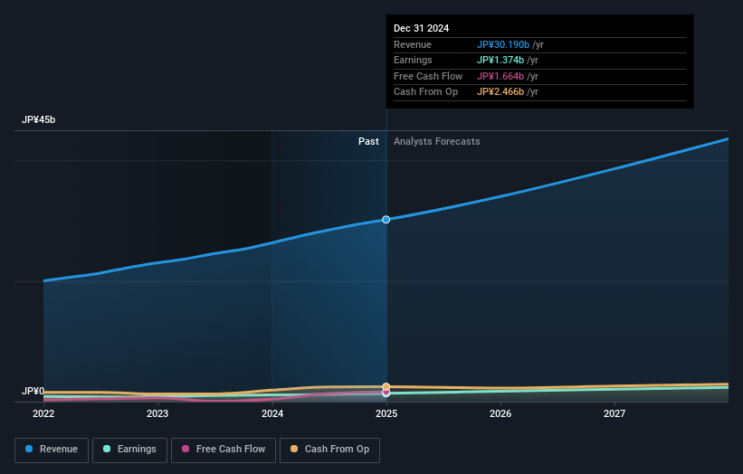This screenshot has height=474, width=743.
Task: Toggle the Earnings legend button
Action: pyautogui.click(x=129, y=450)
